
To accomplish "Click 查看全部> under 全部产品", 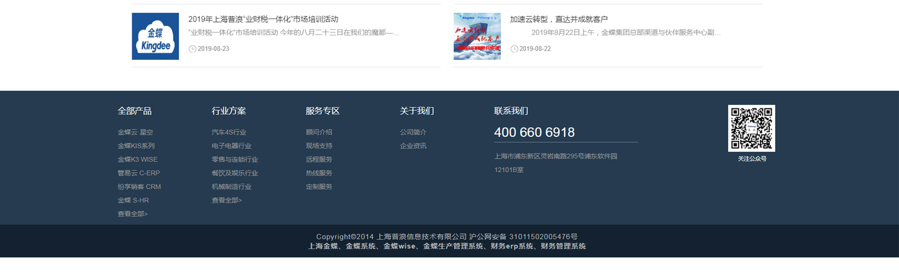I will tap(133, 214).
